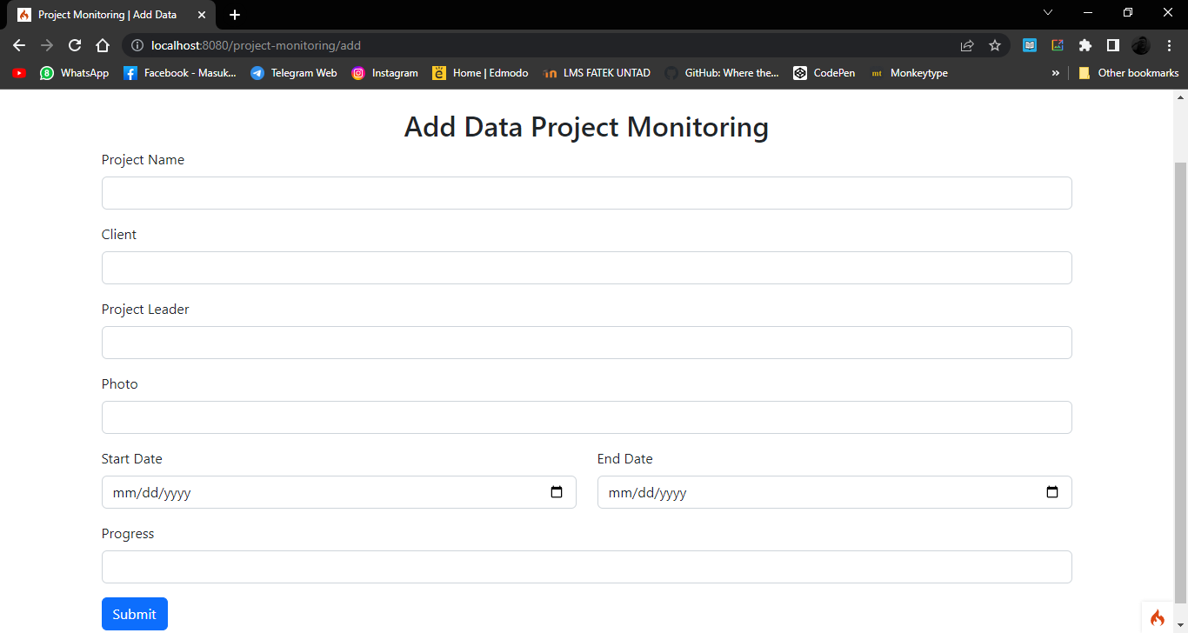Click the browser forward arrow
The image size is (1188, 633).
47,45
